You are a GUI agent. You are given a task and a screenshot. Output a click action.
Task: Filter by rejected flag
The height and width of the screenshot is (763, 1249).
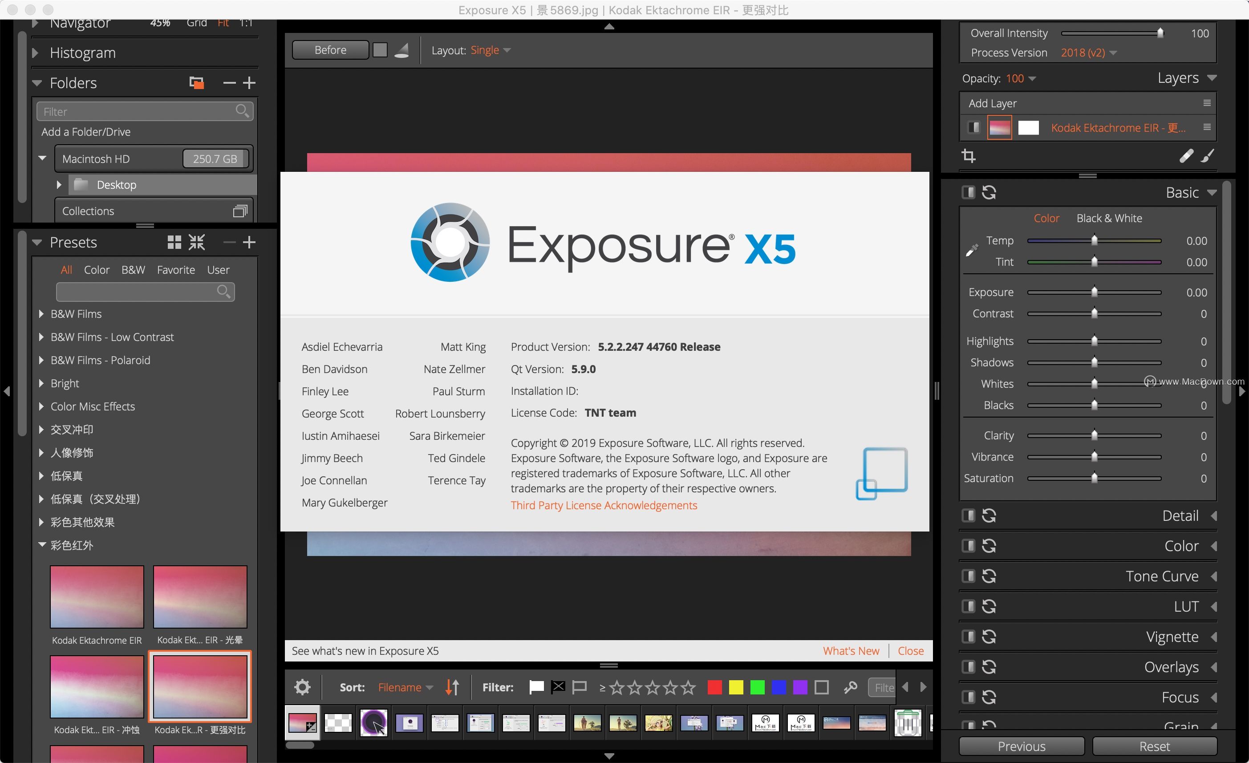(558, 687)
